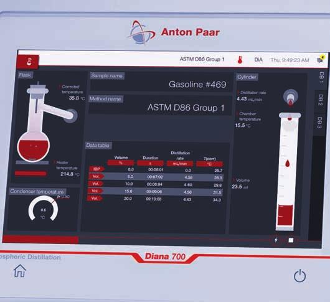Tap the red 's' unit button under Duration
This screenshot has height=302, width=330.
[x=150, y=163]
